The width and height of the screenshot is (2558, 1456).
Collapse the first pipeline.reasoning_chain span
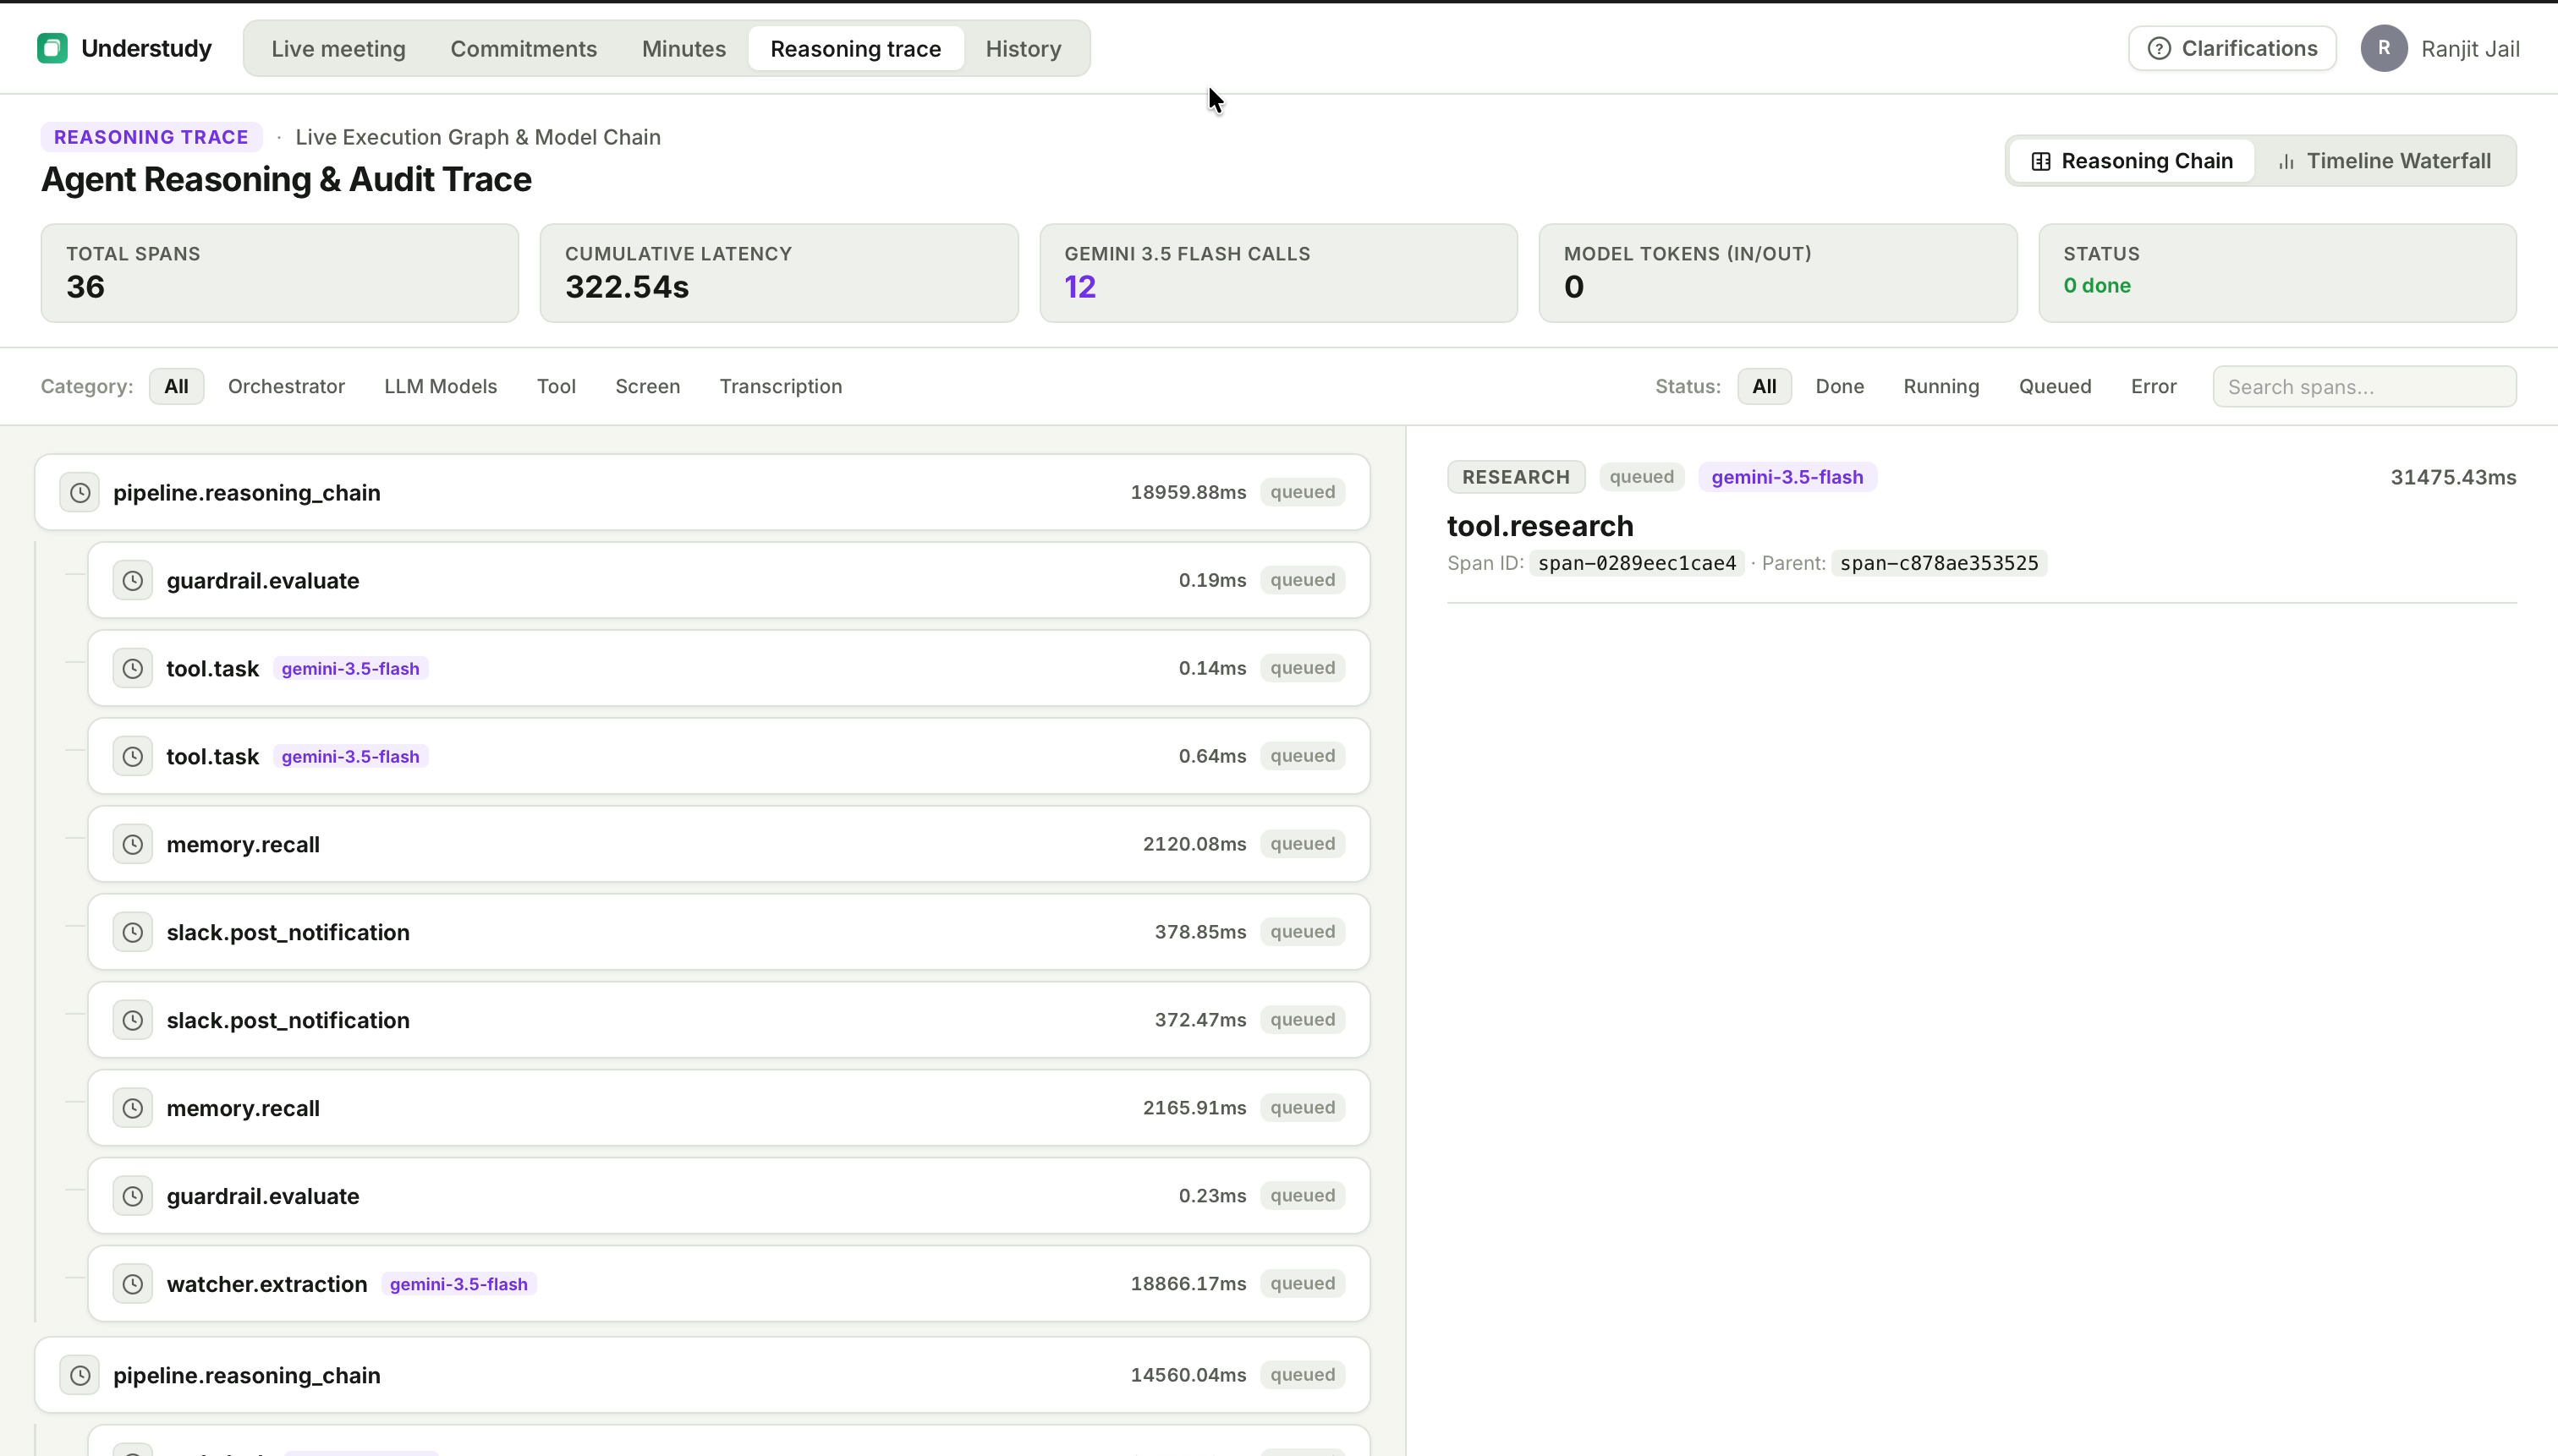pyautogui.click(x=702, y=492)
